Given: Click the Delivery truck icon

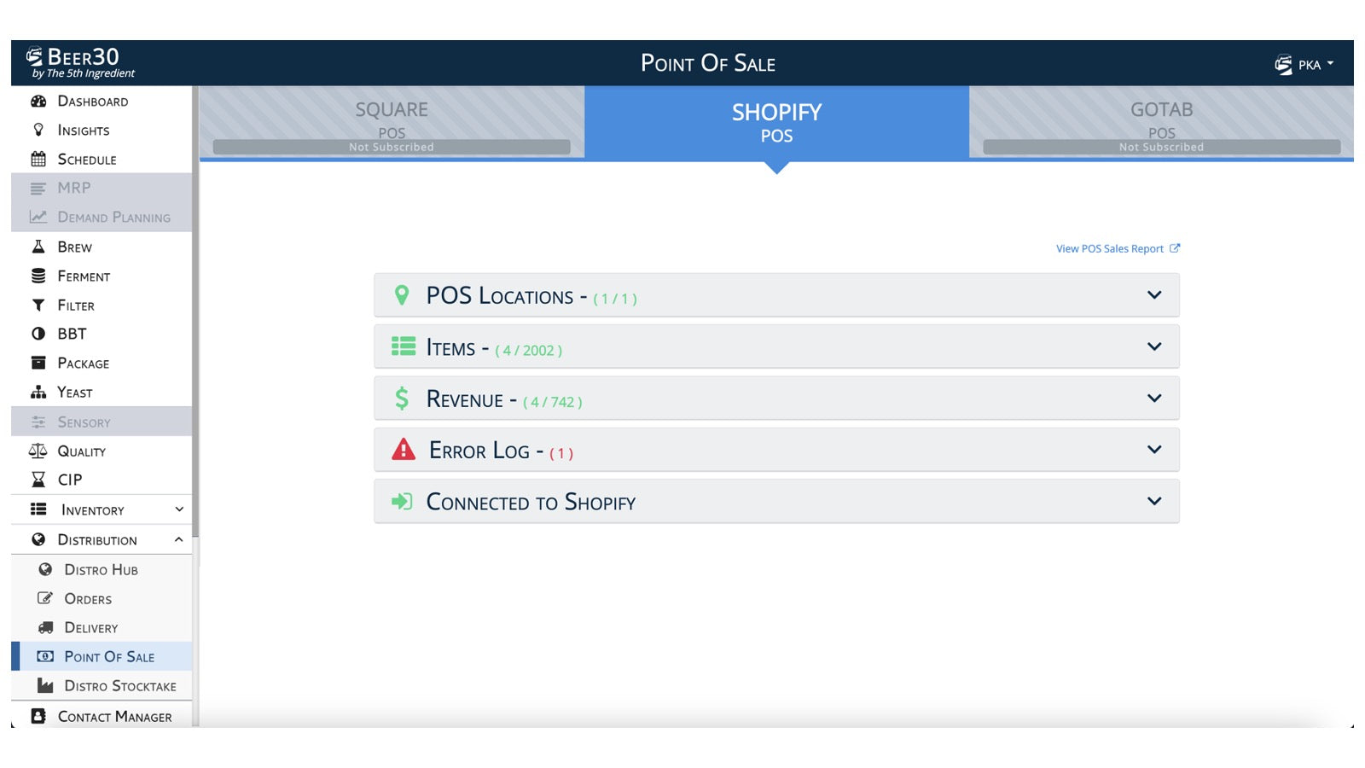Looking at the screenshot, I should tap(45, 627).
